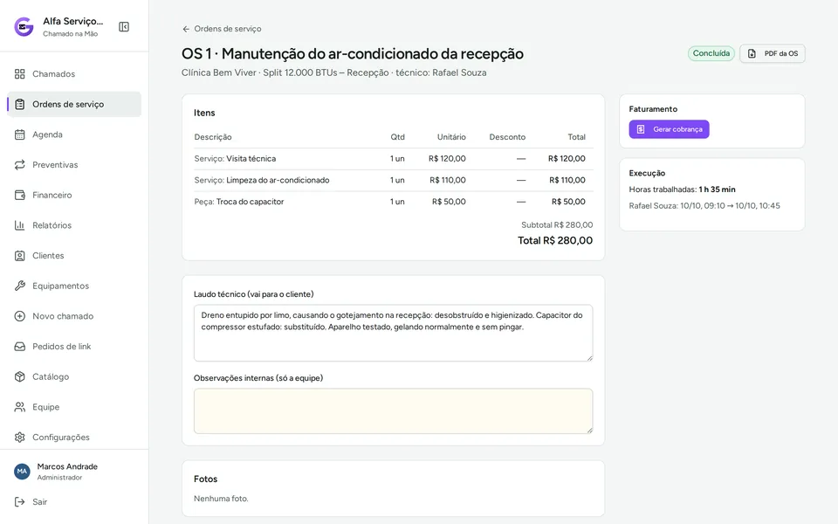Click the Unitário column header
Viewport: 838px width, 524px height.
click(451, 137)
